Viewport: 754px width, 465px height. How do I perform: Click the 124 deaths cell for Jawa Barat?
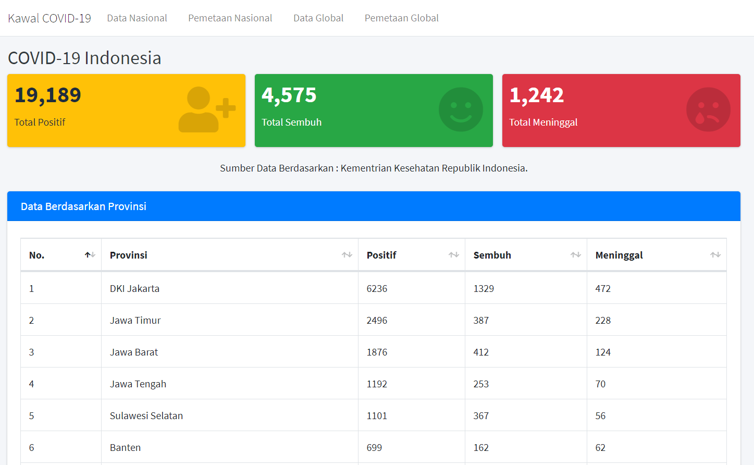(x=657, y=352)
